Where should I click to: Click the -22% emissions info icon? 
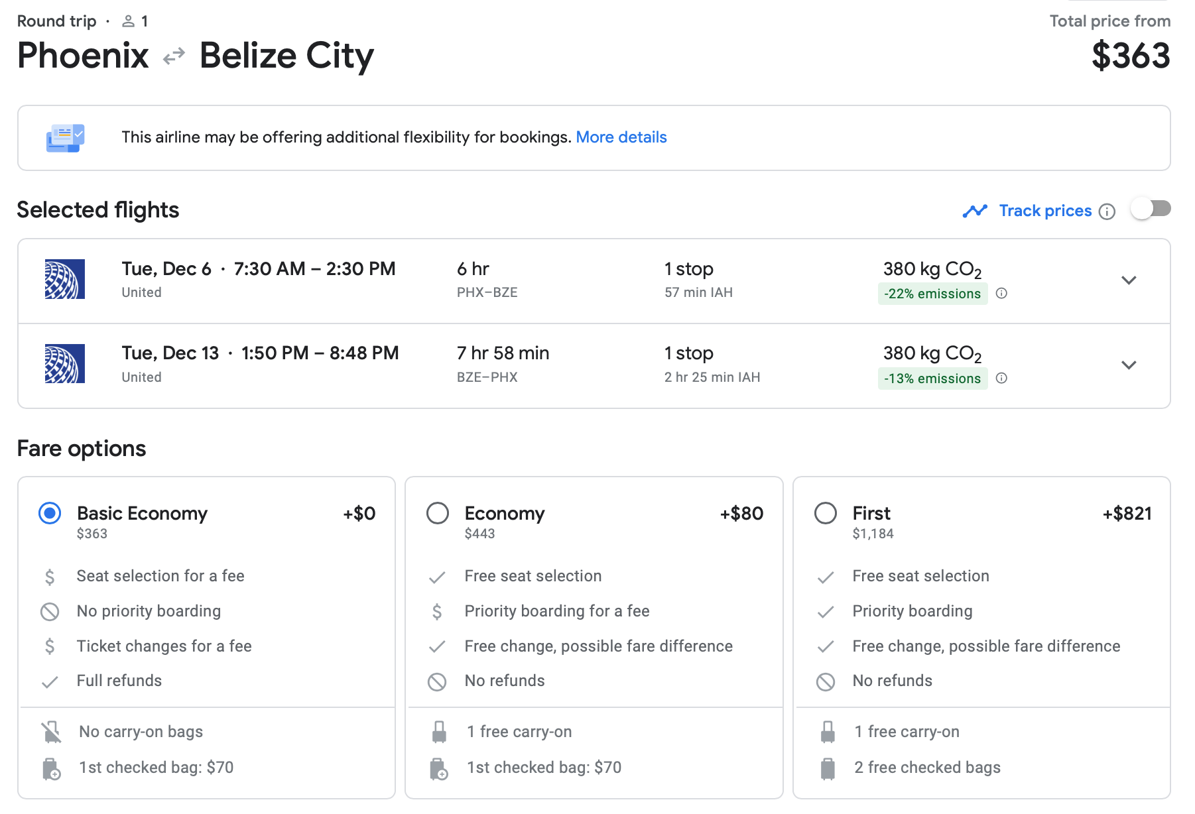click(1001, 294)
